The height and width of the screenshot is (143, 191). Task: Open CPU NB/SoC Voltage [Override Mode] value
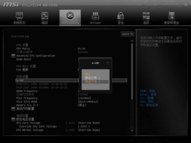point(89,130)
